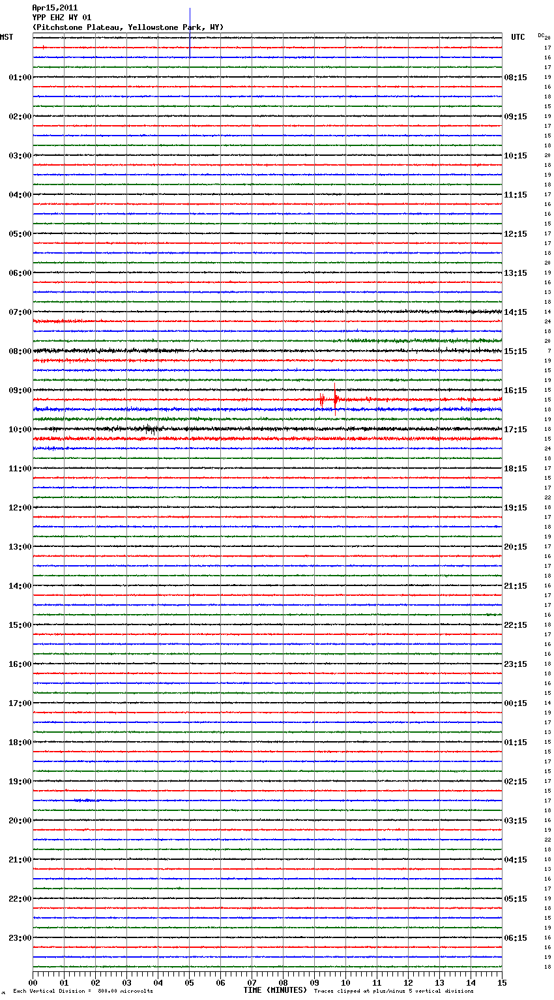Screen dimensions: 554x1000
Task: Click minute tick label 12 on time axis
Action: pos(408,982)
